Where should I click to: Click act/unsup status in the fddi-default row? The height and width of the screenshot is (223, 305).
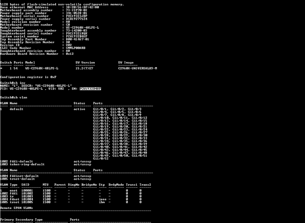tap(82, 162)
